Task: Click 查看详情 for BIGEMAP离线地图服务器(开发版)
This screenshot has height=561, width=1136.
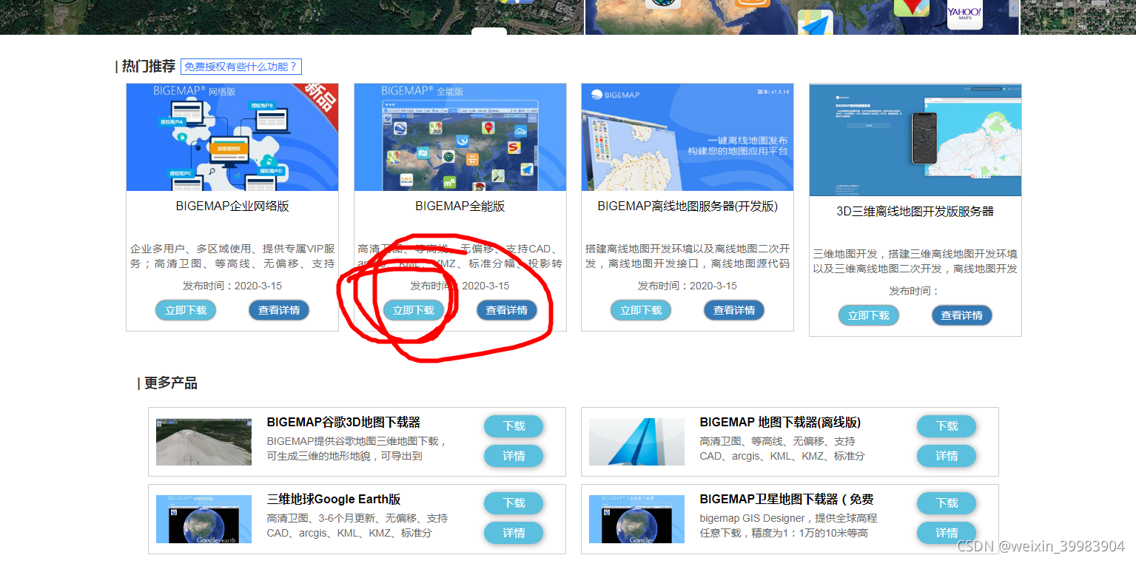Action: pyautogui.click(x=733, y=310)
